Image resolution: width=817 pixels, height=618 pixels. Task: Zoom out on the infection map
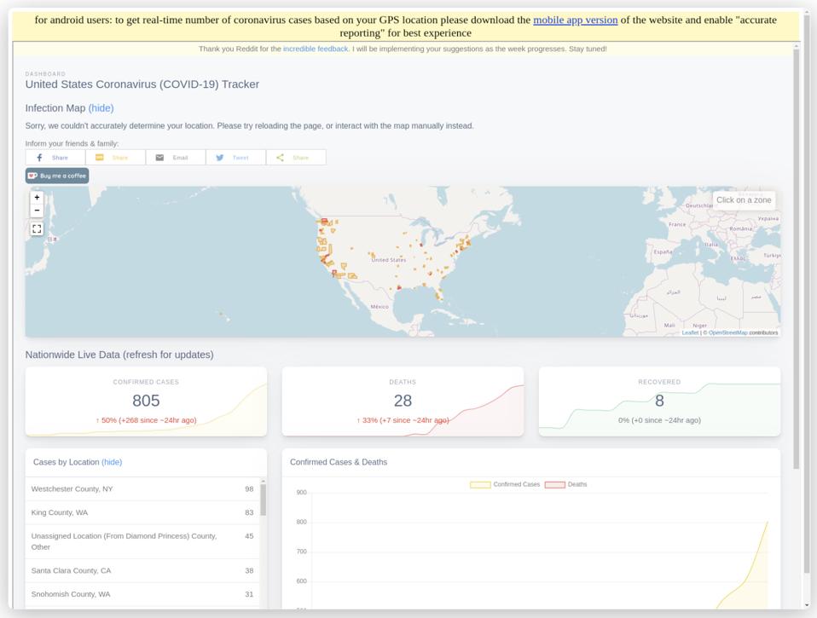[37, 210]
